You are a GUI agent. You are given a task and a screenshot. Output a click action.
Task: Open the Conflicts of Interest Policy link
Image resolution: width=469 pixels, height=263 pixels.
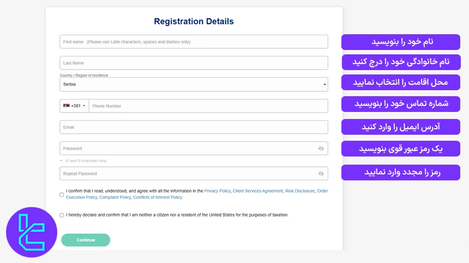(x=158, y=197)
